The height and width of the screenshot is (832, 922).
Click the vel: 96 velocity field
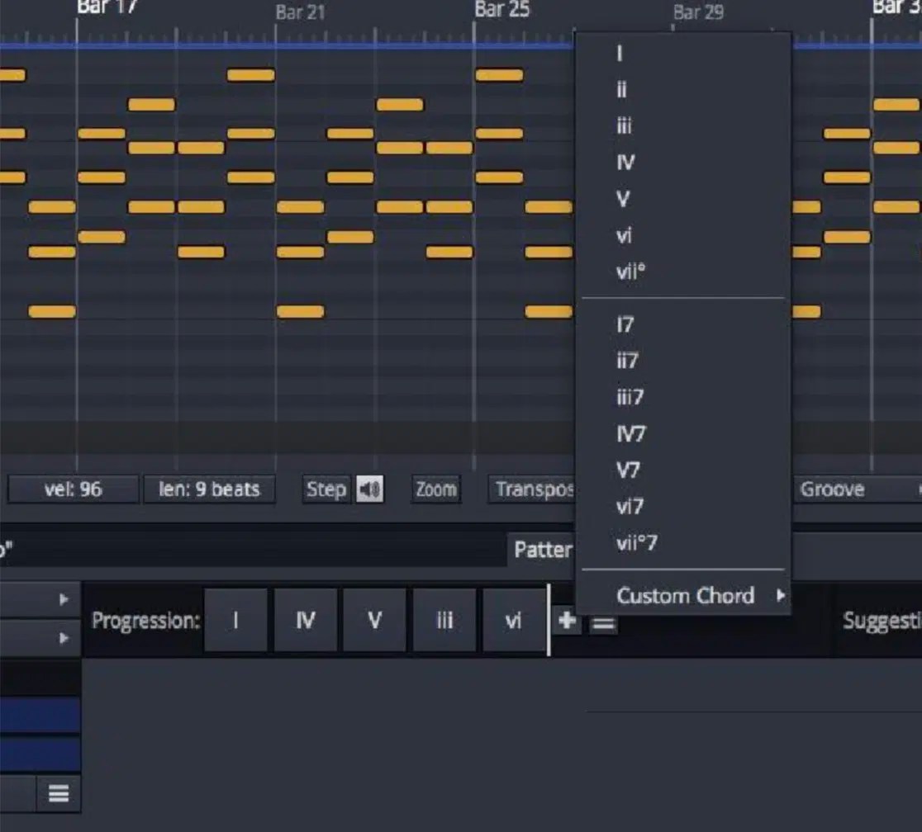(x=72, y=489)
